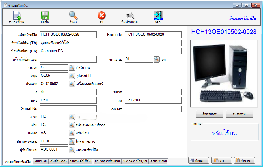Click the ผู้รับผิดชอบ field with ASC-0001

(54, 149)
